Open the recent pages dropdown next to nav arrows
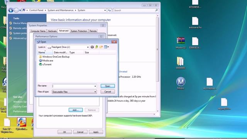 [20, 10]
